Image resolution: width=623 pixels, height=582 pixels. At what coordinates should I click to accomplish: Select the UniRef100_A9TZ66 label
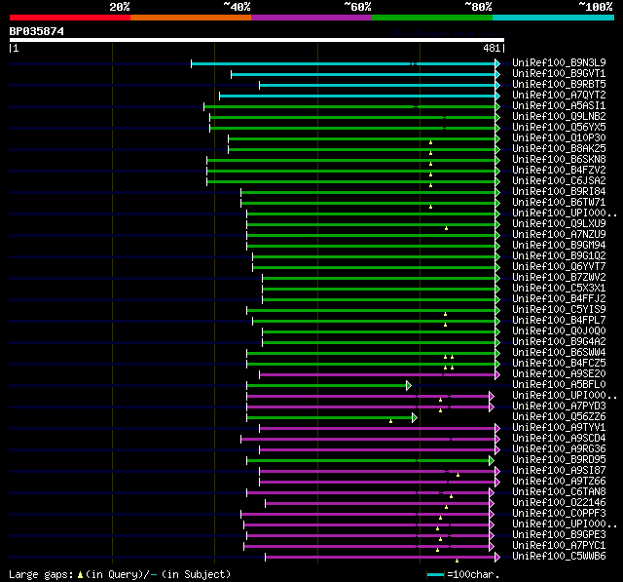click(x=559, y=482)
